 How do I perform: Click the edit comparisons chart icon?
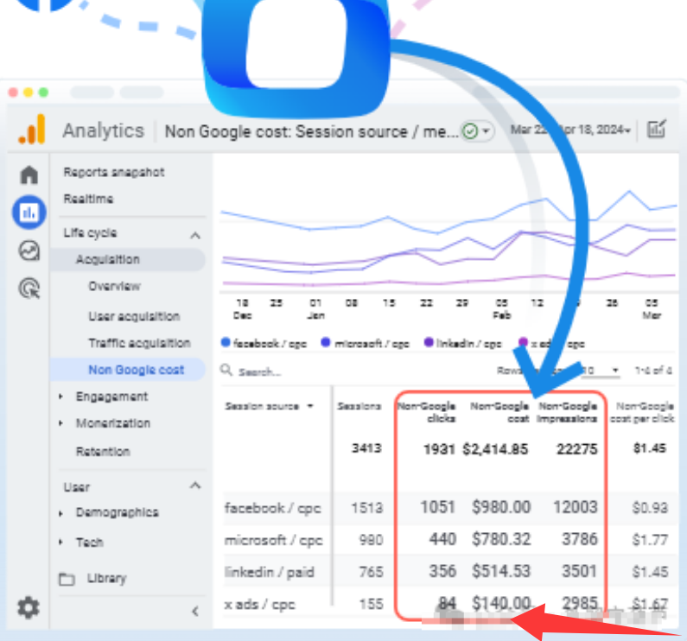[657, 130]
